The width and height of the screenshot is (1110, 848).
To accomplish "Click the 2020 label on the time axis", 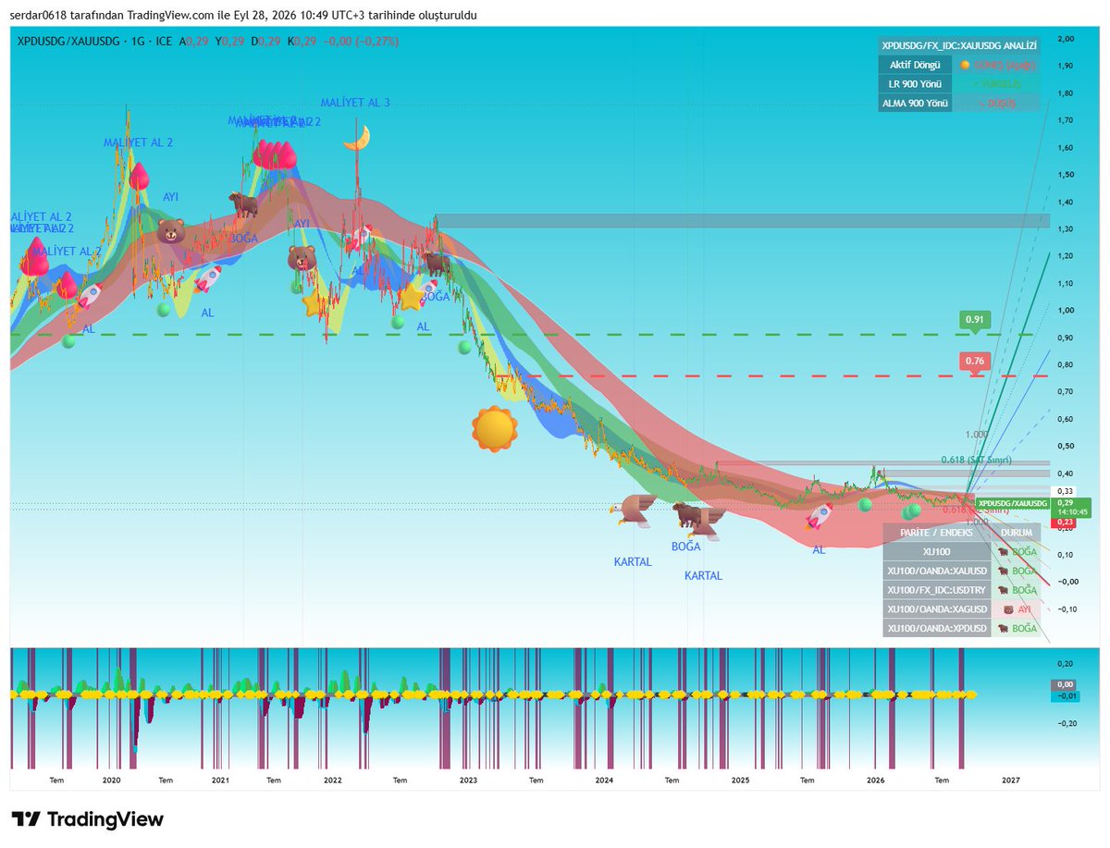I will pos(112,780).
